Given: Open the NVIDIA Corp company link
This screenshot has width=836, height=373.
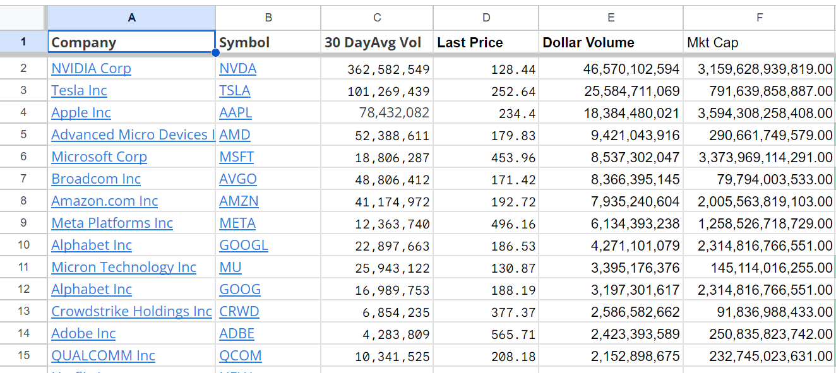Looking at the screenshot, I should (x=91, y=69).
